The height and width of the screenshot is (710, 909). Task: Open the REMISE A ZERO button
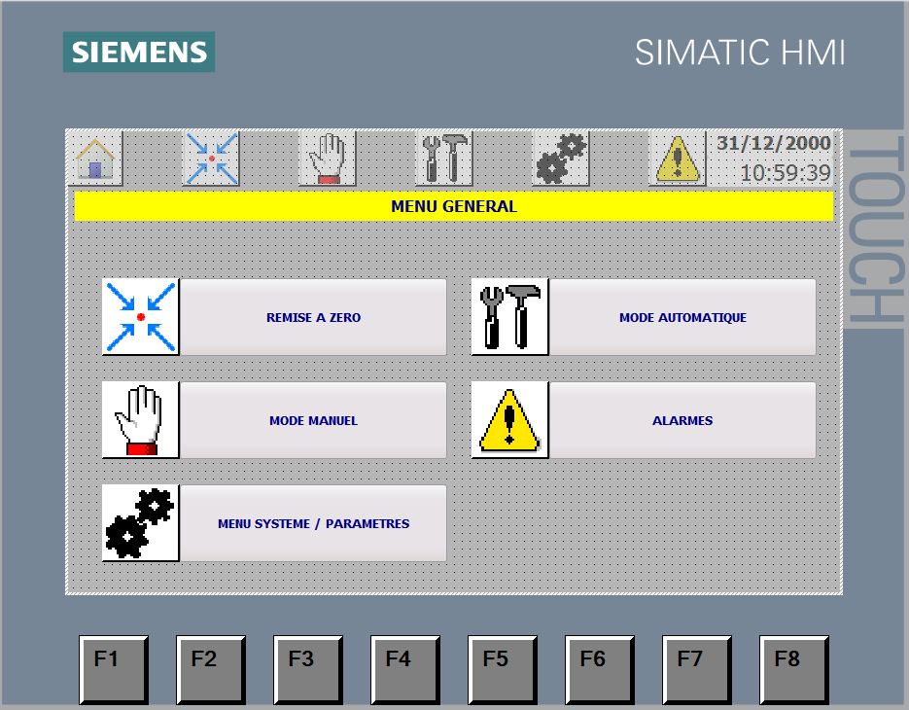(x=314, y=317)
